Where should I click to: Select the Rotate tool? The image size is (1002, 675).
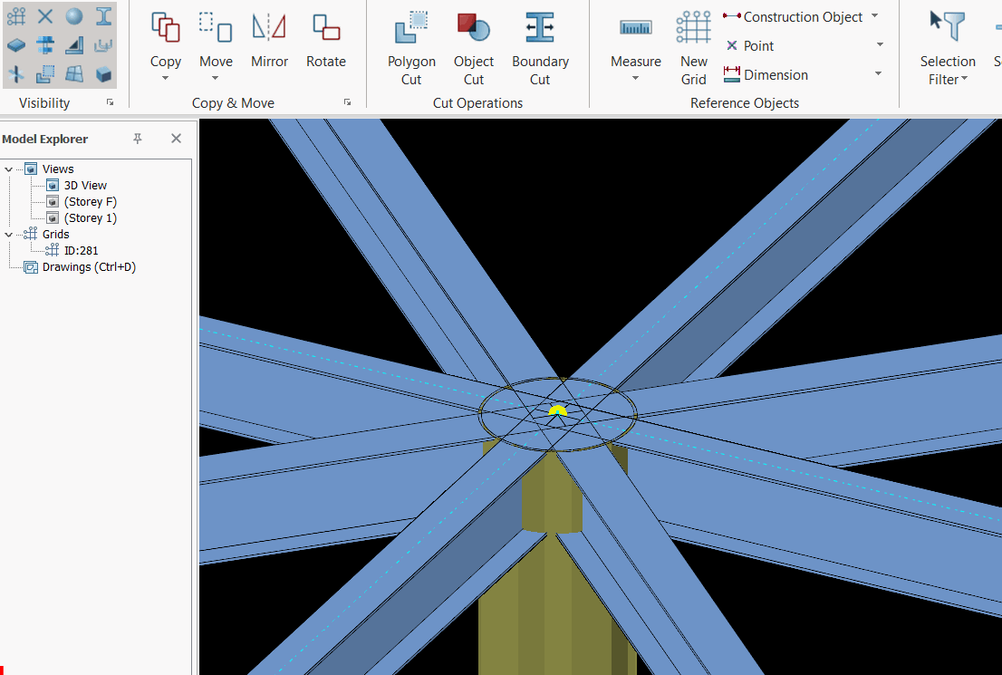click(x=325, y=28)
